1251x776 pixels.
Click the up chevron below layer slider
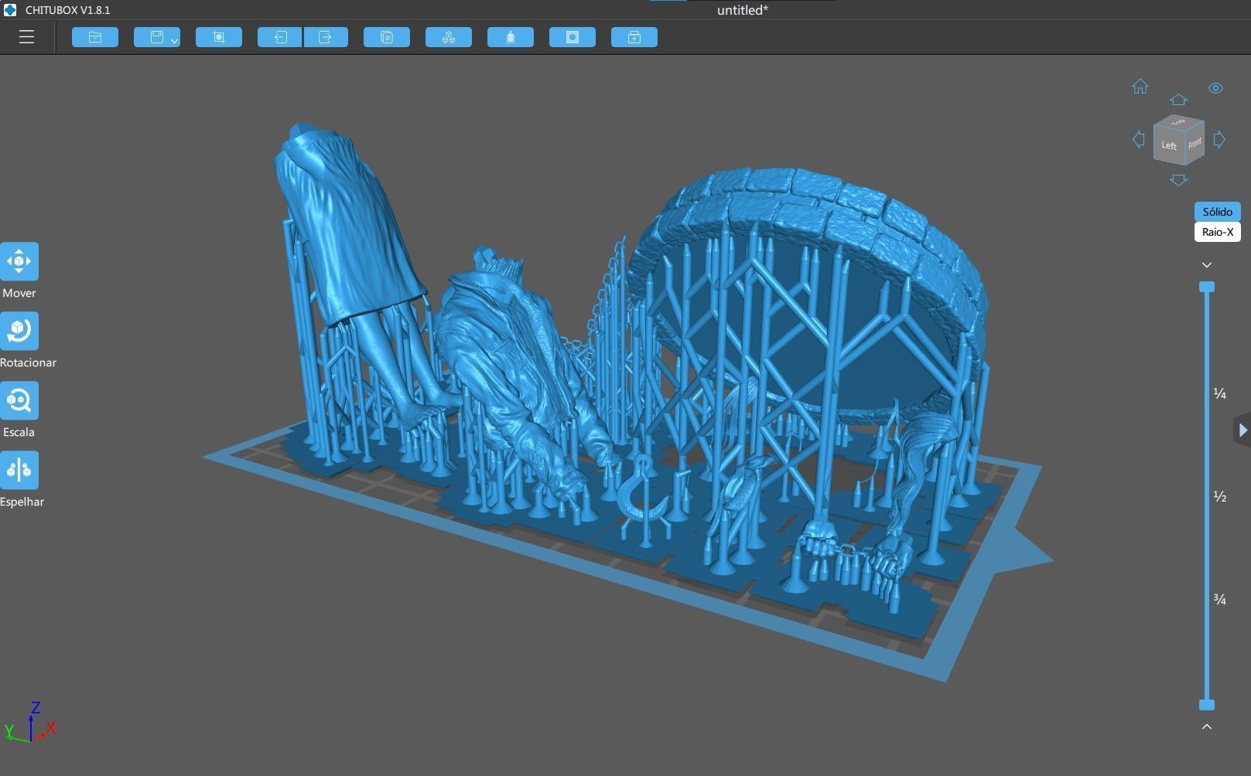click(x=1207, y=727)
